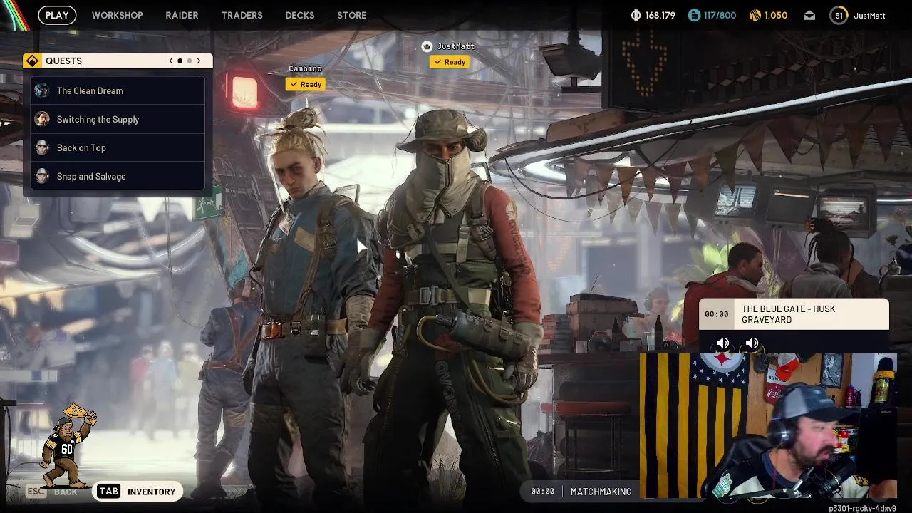Image resolution: width=912 pixels, height=513 pixels.
Task: Mute the left speaker icon under map card
Action: pos(722,344)
